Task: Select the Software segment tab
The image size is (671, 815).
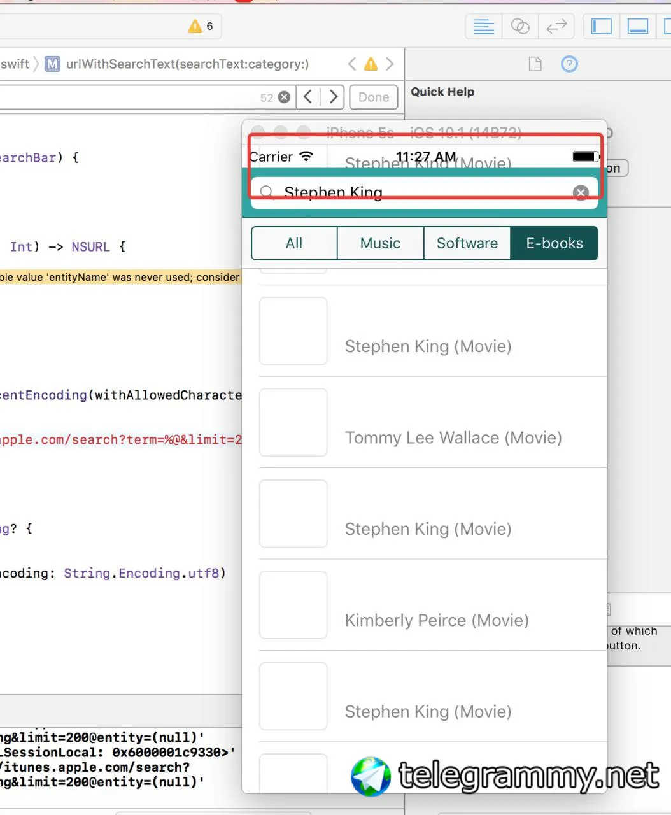Action: pos(467,243)
